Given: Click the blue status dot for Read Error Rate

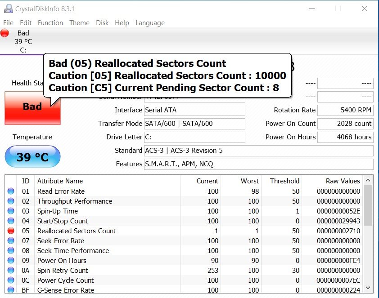Looking at the screenshot, I should click(11, 191).
